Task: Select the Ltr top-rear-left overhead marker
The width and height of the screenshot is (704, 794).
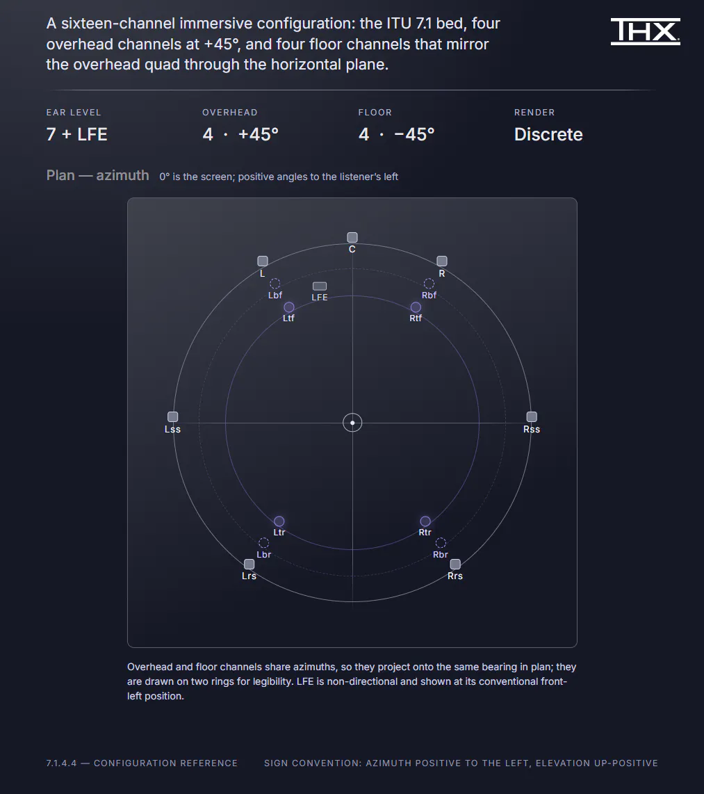Action: 279,521
